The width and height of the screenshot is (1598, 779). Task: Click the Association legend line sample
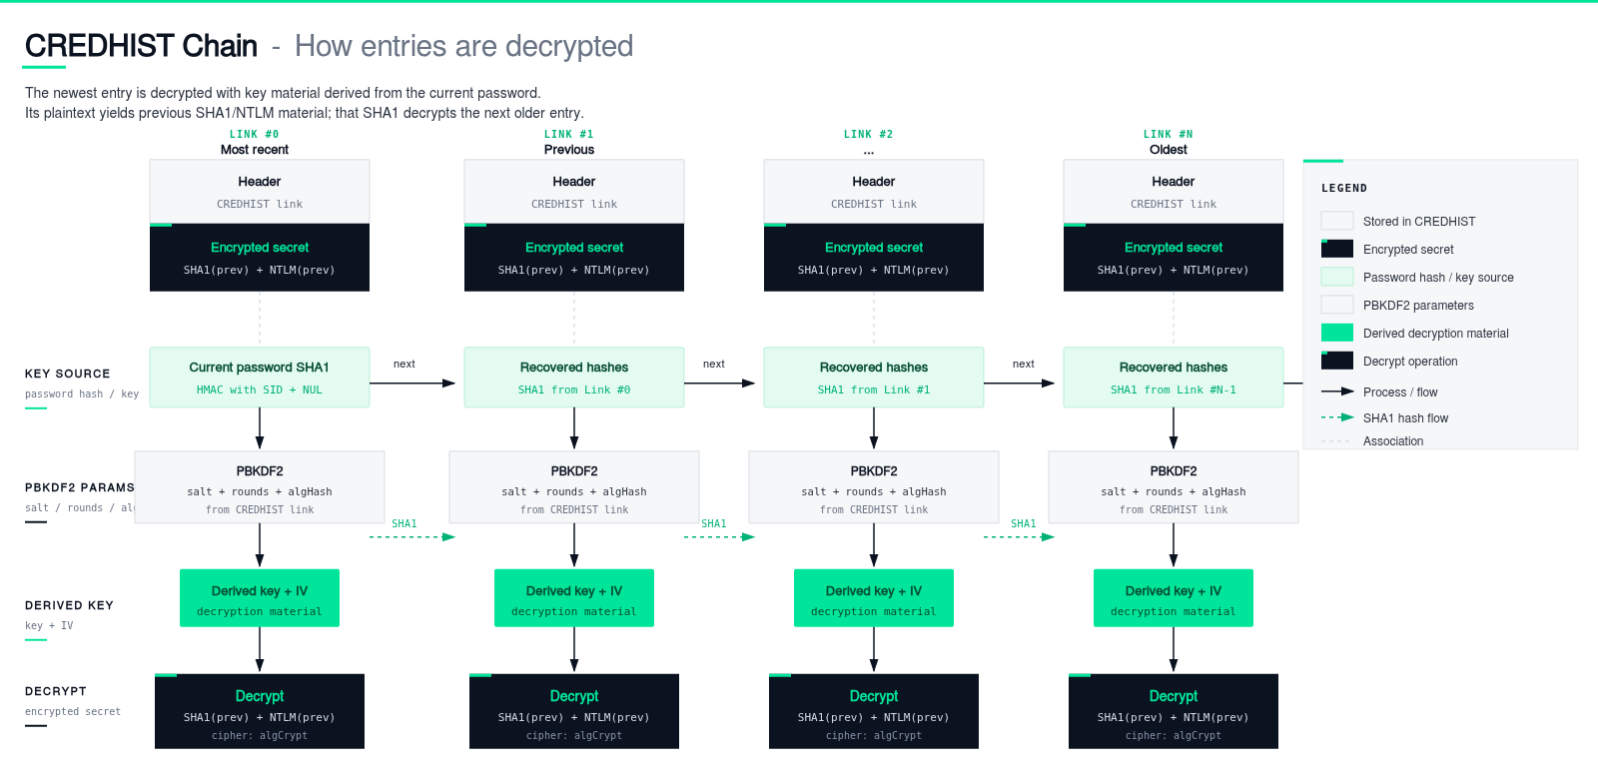[1336, 440]
